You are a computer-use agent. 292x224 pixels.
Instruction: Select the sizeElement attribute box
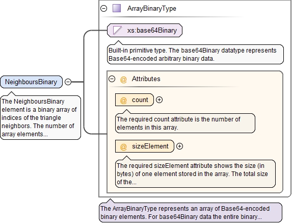tap(145, 146)
